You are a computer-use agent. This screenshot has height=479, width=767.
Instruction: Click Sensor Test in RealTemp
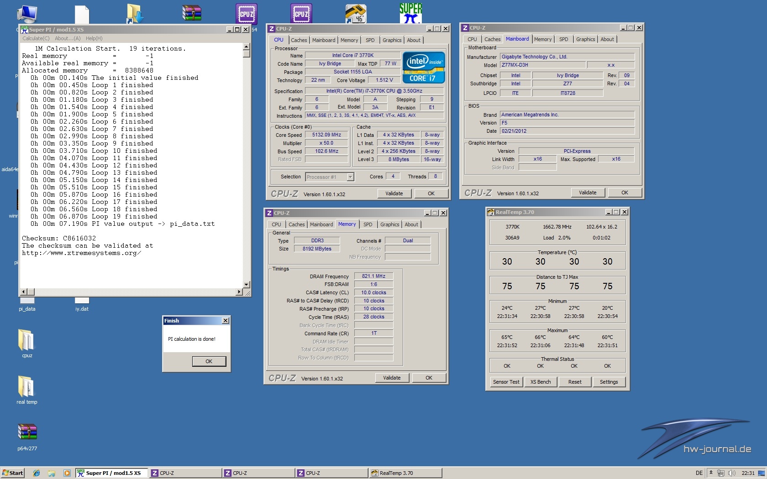click(x=506, y=382)
